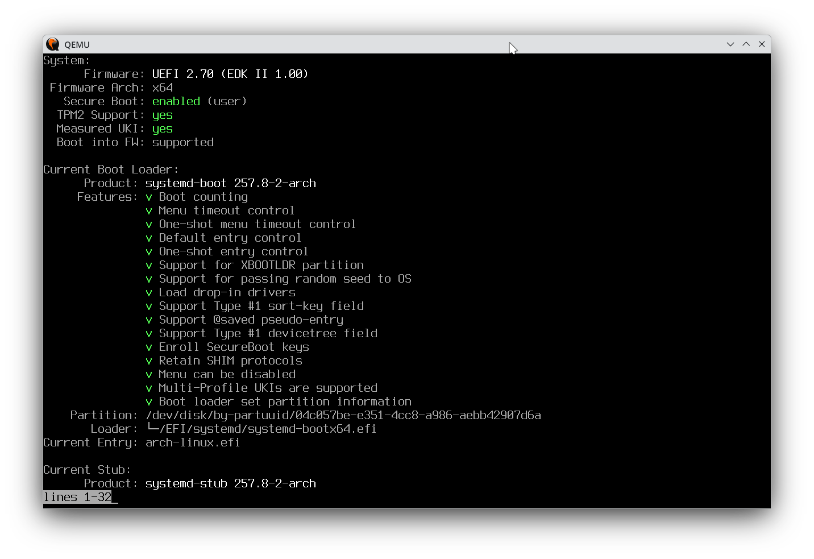
Task: Click the 'Retain SHIM protocols' feature line
Action: click(x=224, y=361)
